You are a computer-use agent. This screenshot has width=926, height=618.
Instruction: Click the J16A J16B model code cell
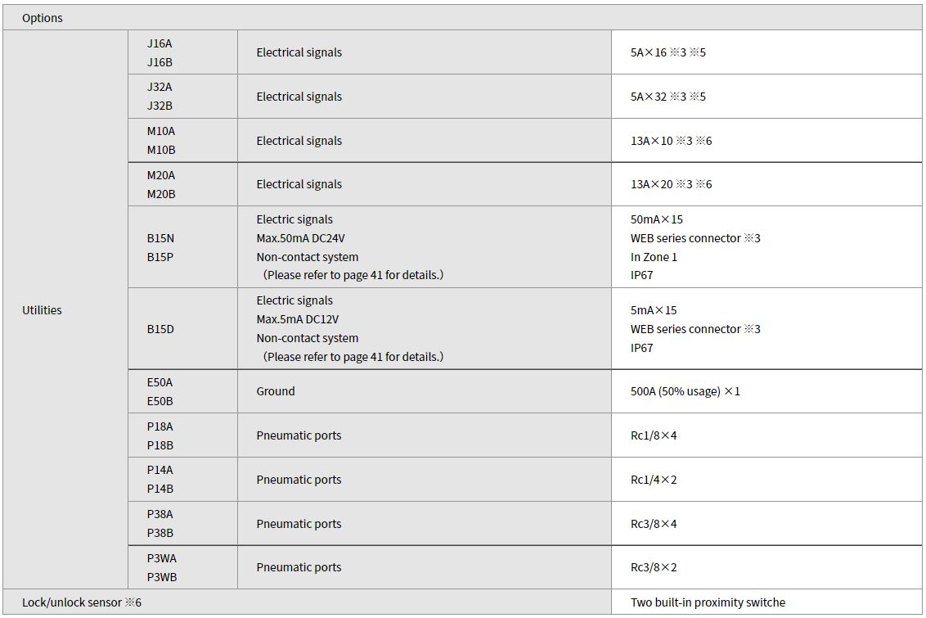(182, 52)
